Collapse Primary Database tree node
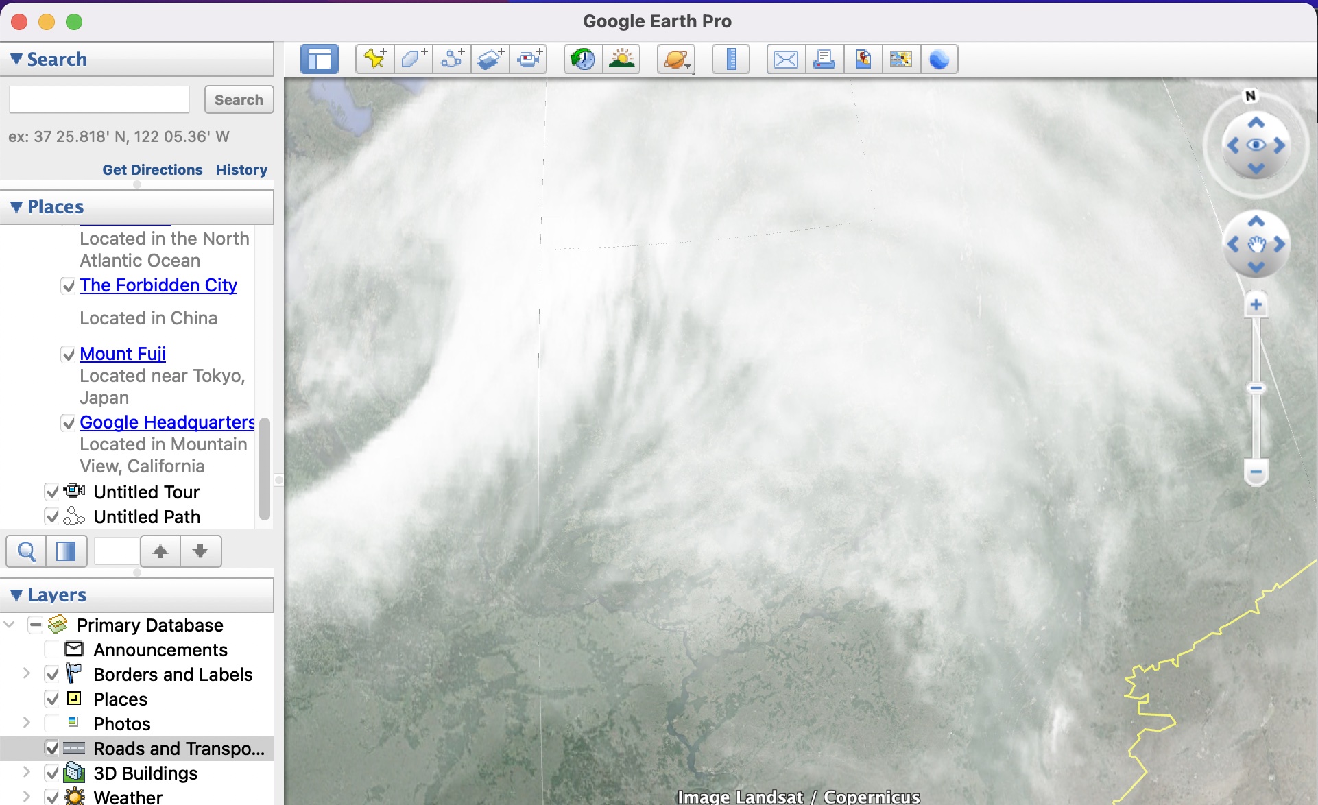 [10, 625]
